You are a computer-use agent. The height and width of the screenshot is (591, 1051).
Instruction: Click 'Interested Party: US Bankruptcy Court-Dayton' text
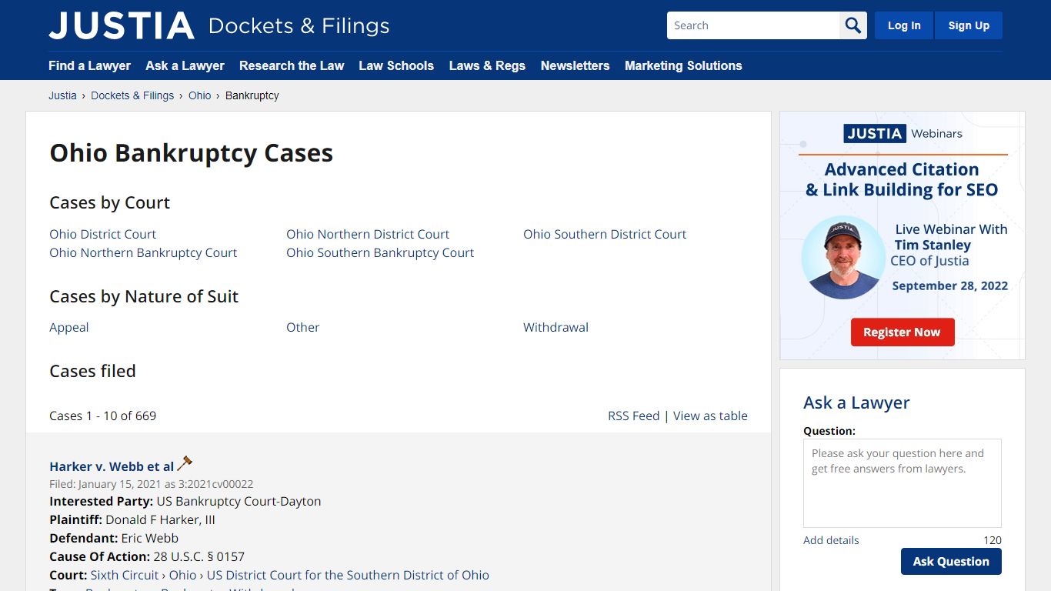[185, 501]
